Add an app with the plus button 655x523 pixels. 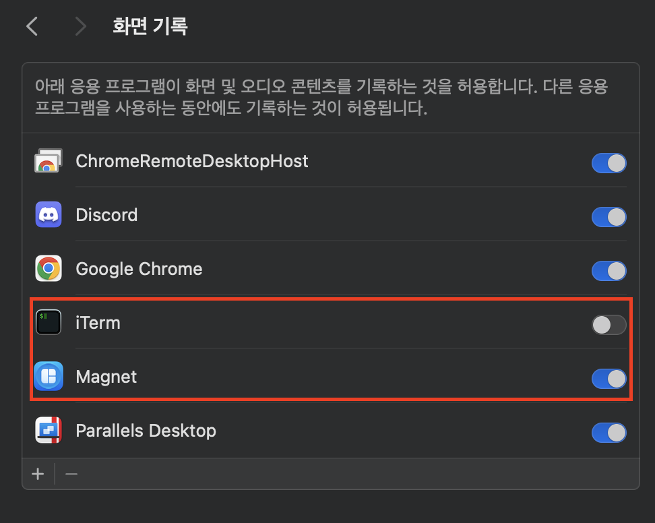38,474
